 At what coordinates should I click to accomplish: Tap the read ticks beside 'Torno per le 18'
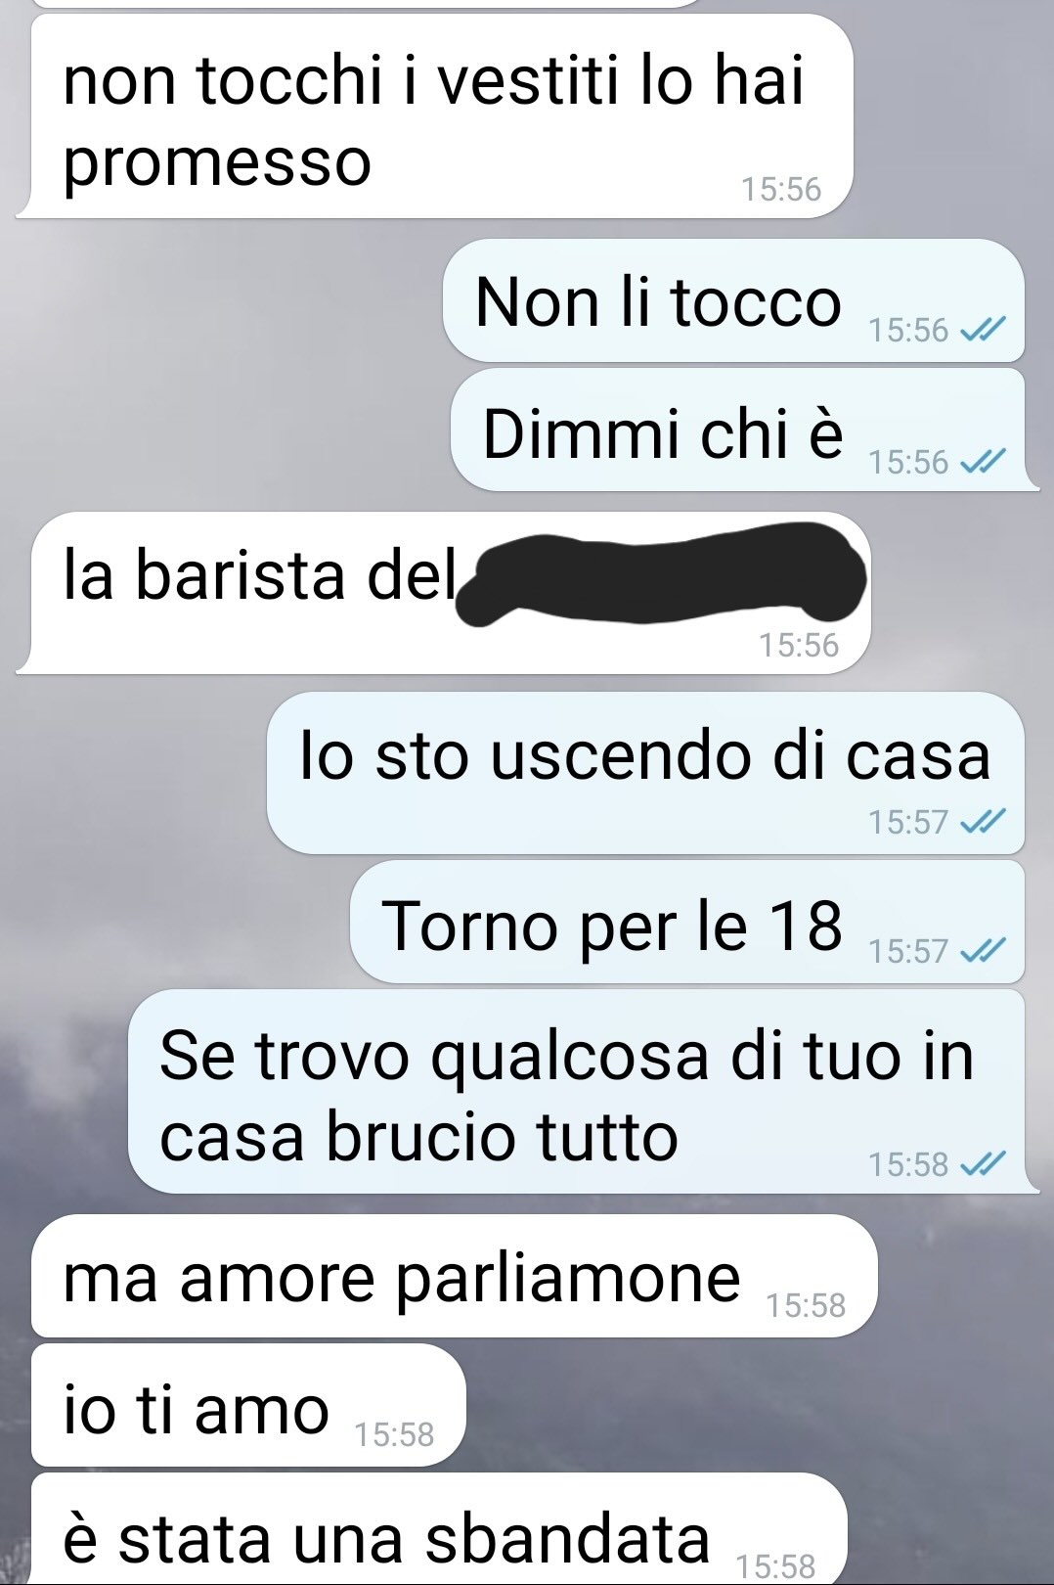(x=983, y=951)
